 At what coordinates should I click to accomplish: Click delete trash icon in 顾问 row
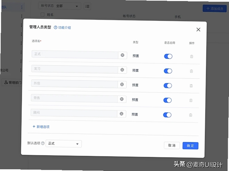(191, 115)
